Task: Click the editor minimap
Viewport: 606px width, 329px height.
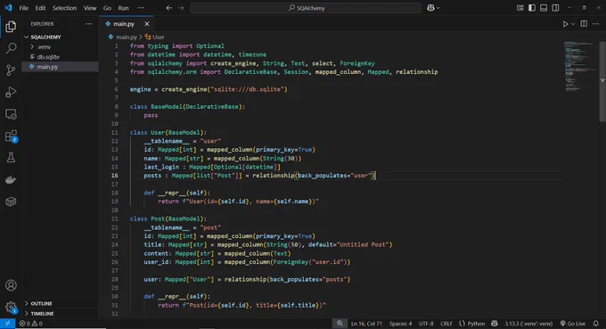Action: click(x=580, y=66)
